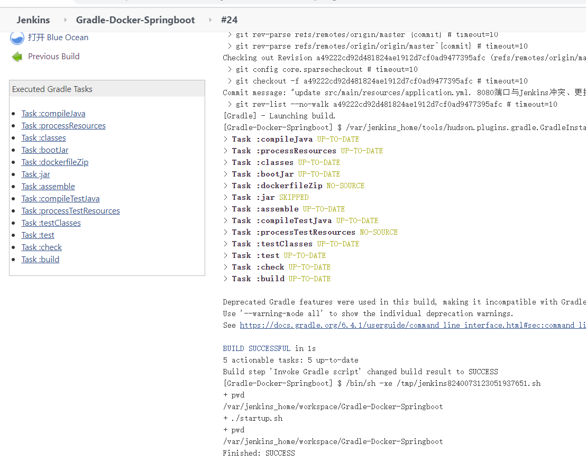Jump to Task :compileJava in sidebar
Image resolution: width=586 pixels, height=471 pixels.
(53, 114)
